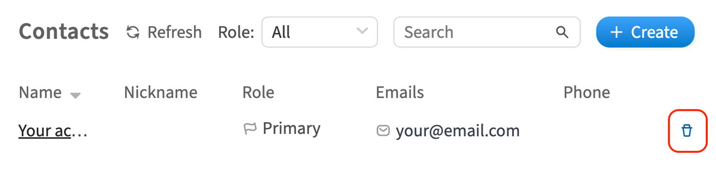Viewport: 716px width, 179px height.
Task: Click the envelope icon beside your@email.com
Action: tap(383, 130)
